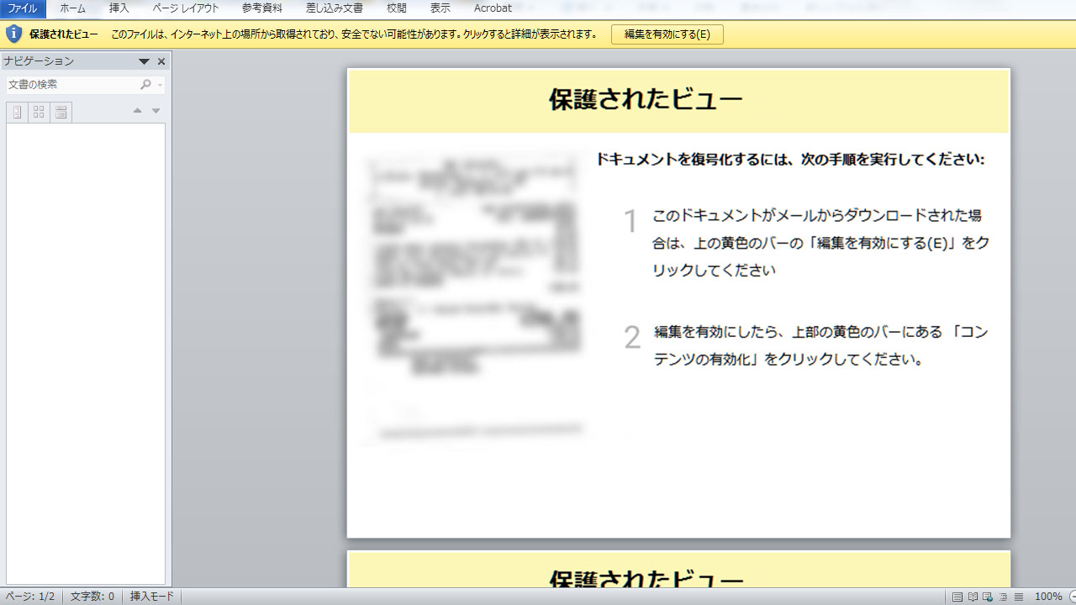Screen dimensions: 1076x605
Task: Switch to Web Layout view icon
Action: click(988, 597)
